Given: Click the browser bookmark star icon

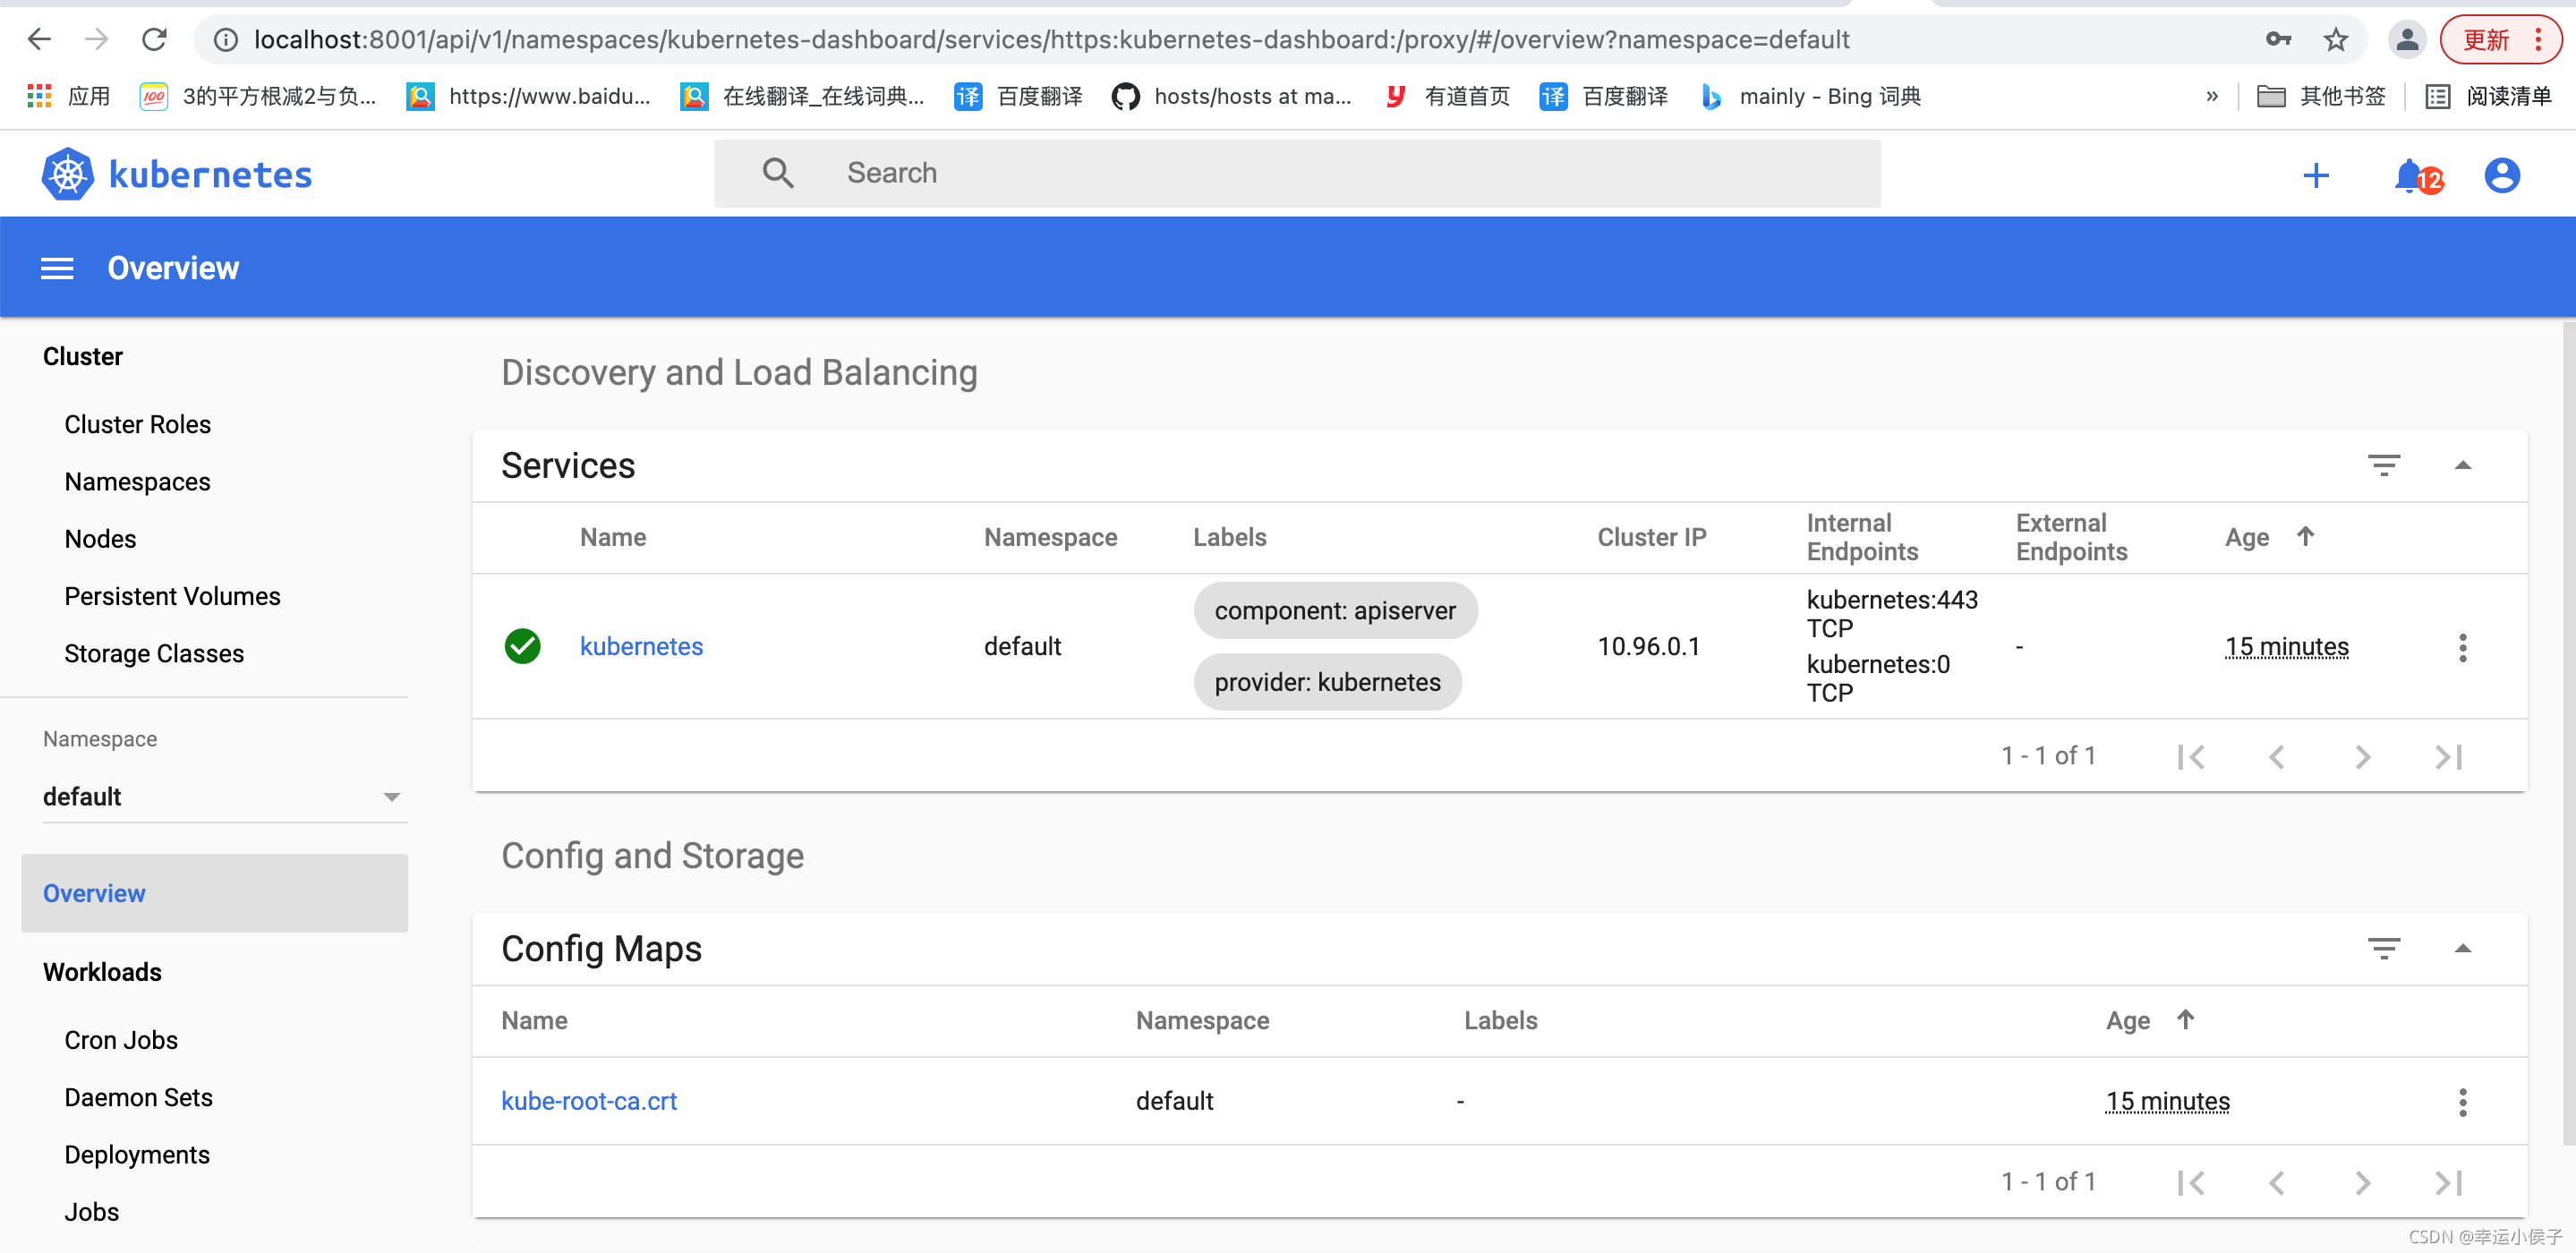Looking at the screenshot, I should [x=2335, y=40].
